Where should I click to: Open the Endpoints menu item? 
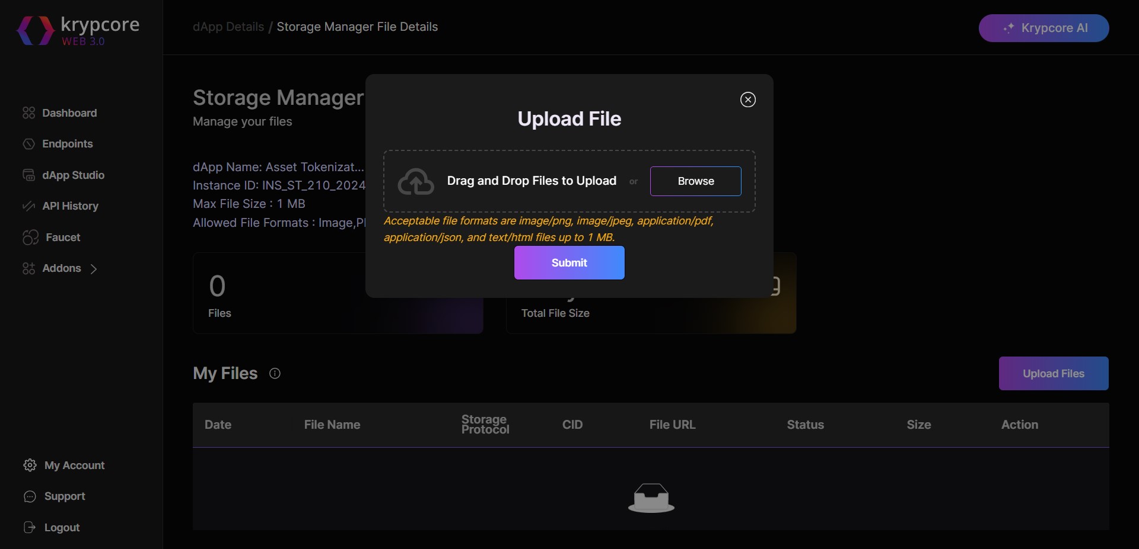[67, 144]
